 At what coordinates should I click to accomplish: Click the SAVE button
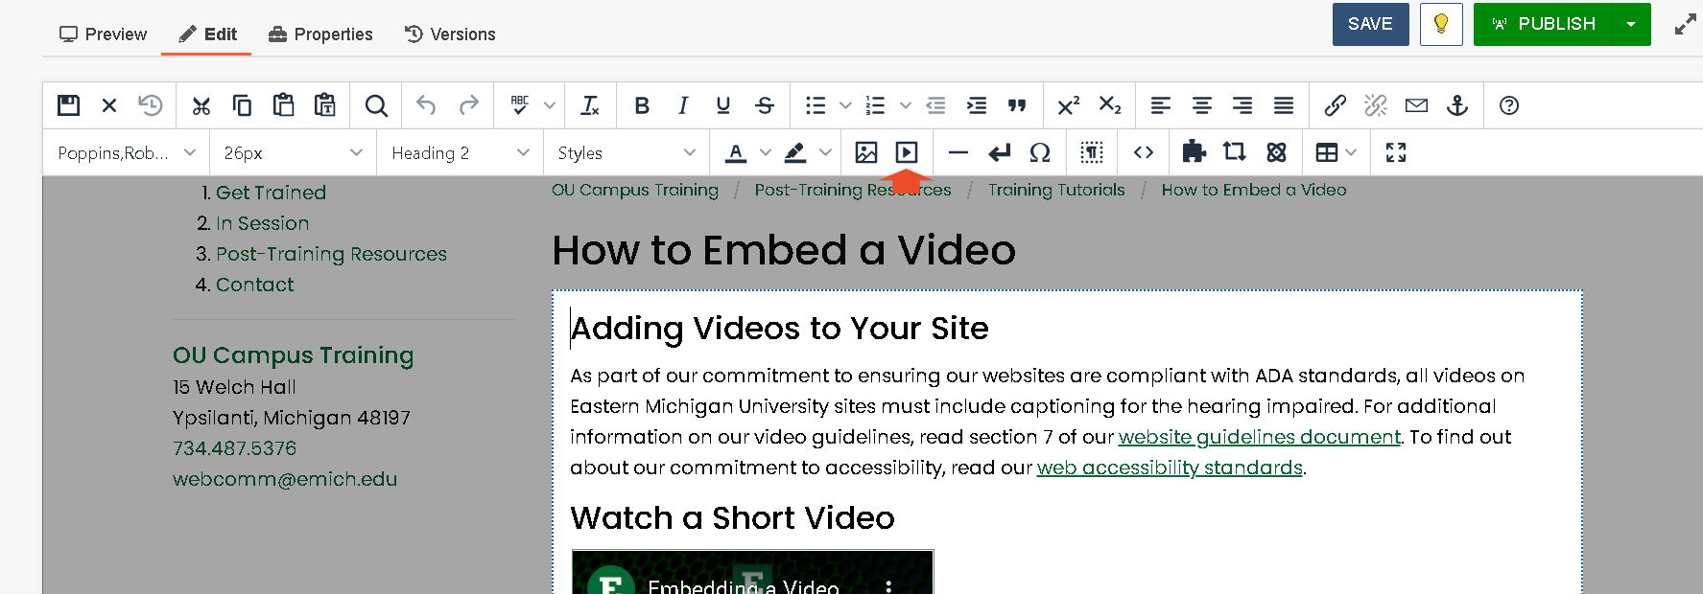tap(1370, 24)
